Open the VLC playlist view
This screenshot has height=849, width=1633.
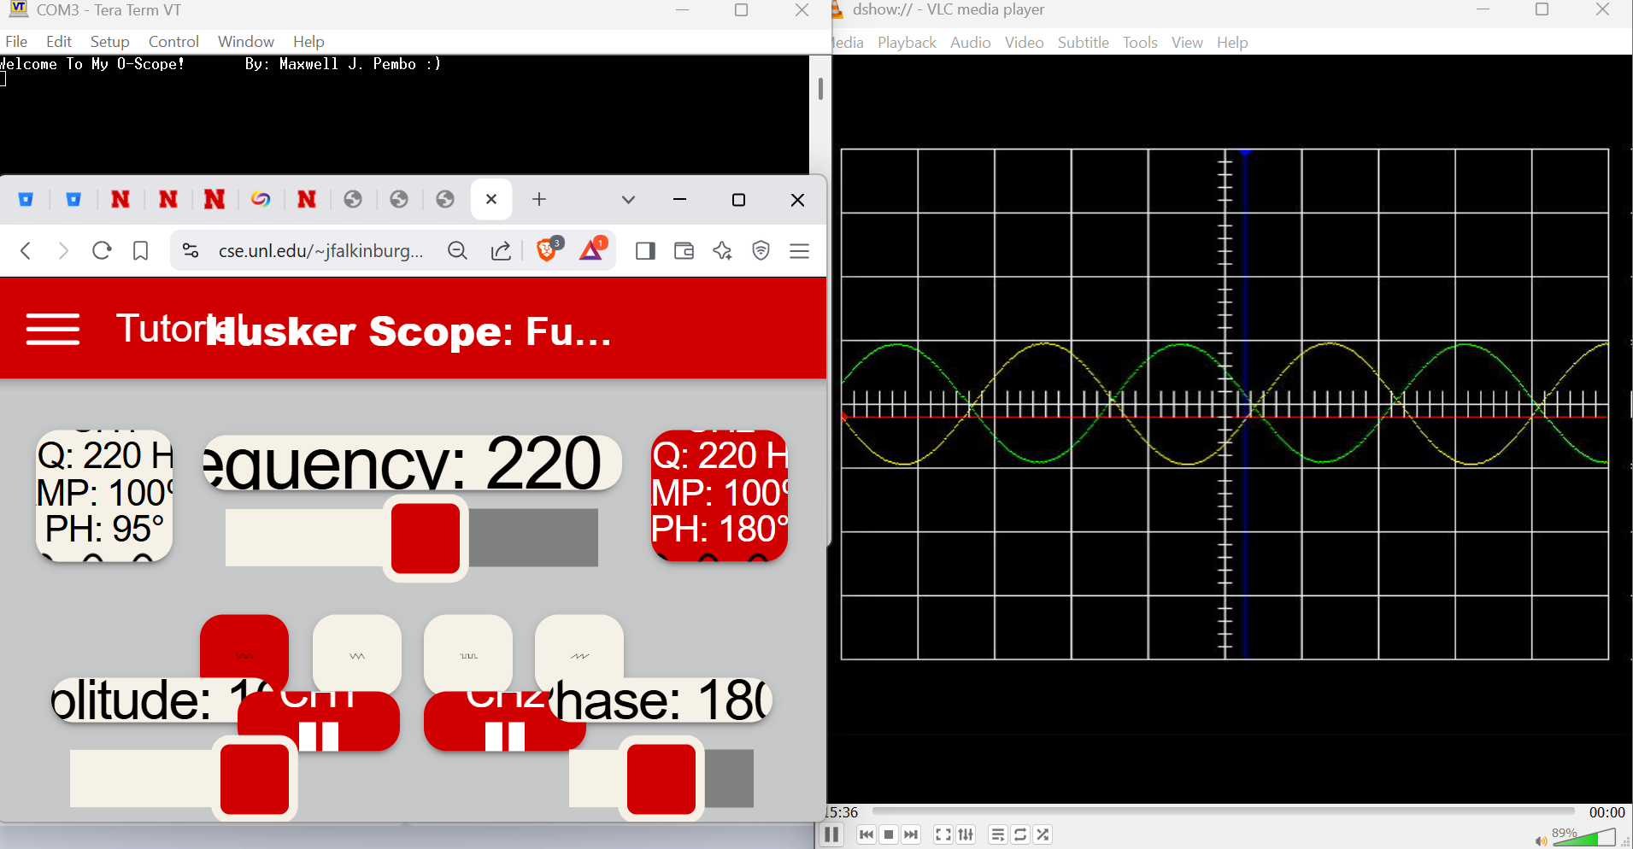997,834
